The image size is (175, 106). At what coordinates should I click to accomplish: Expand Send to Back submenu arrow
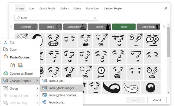[37, 103]
